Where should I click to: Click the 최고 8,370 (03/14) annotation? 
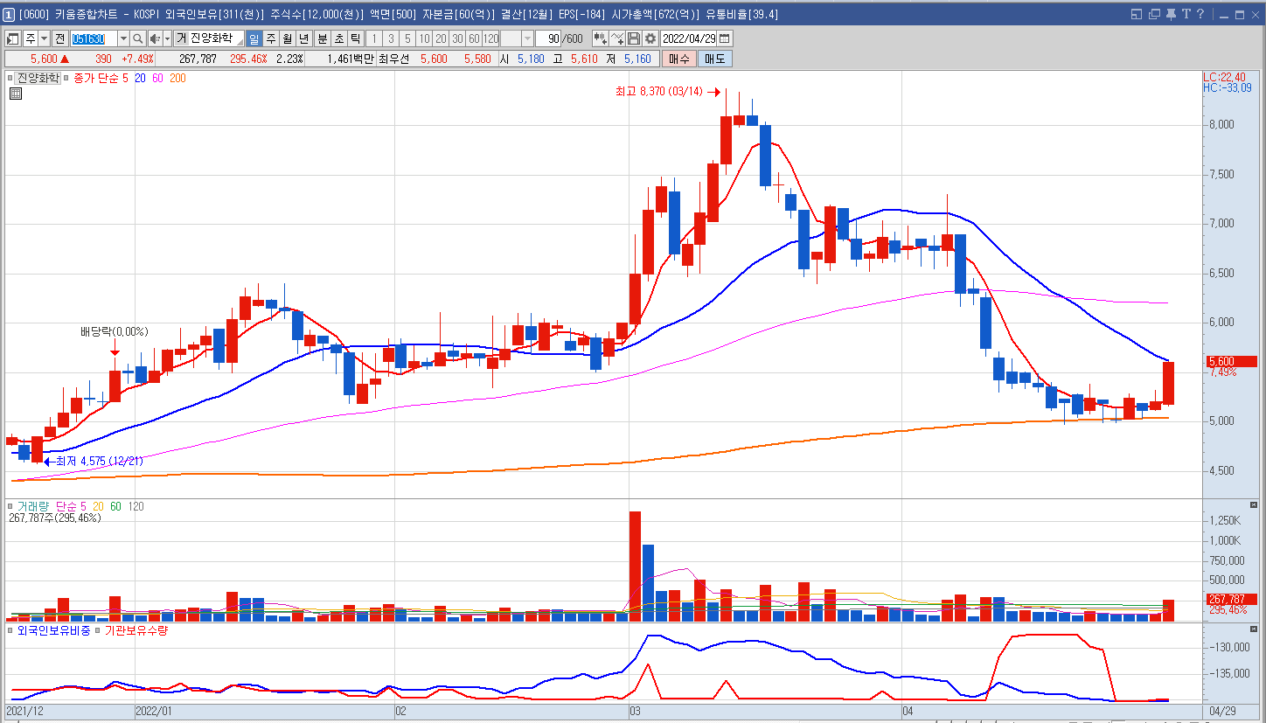(x=660, y=91)
